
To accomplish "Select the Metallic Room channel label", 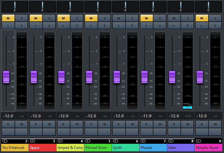I will [x=209, y=148].
